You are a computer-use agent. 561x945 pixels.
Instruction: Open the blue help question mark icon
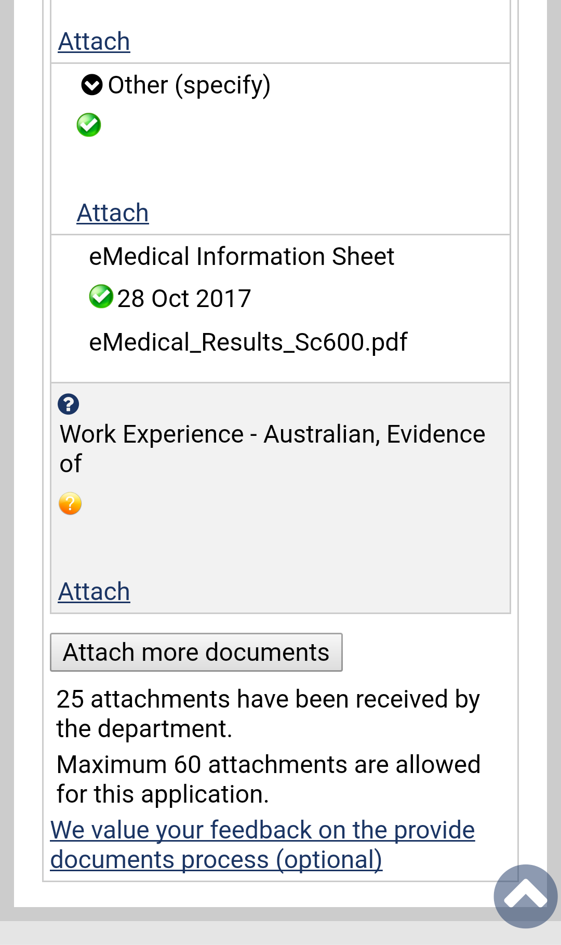[x=69, y=404]
